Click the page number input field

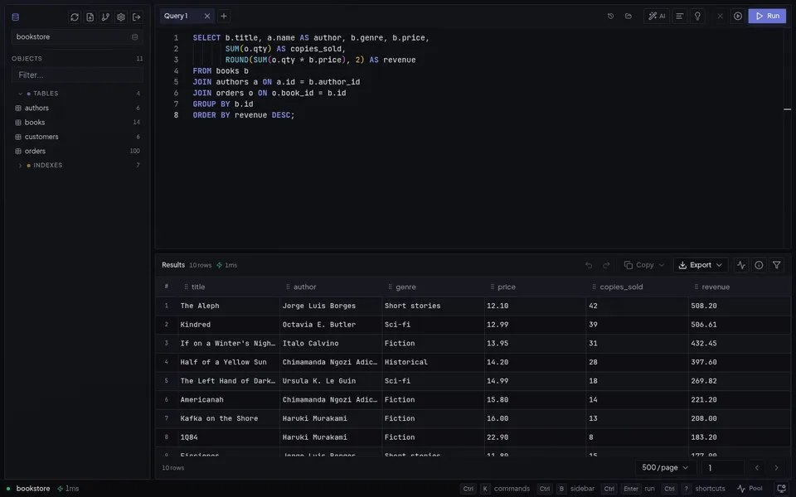[x=723, y=467]
